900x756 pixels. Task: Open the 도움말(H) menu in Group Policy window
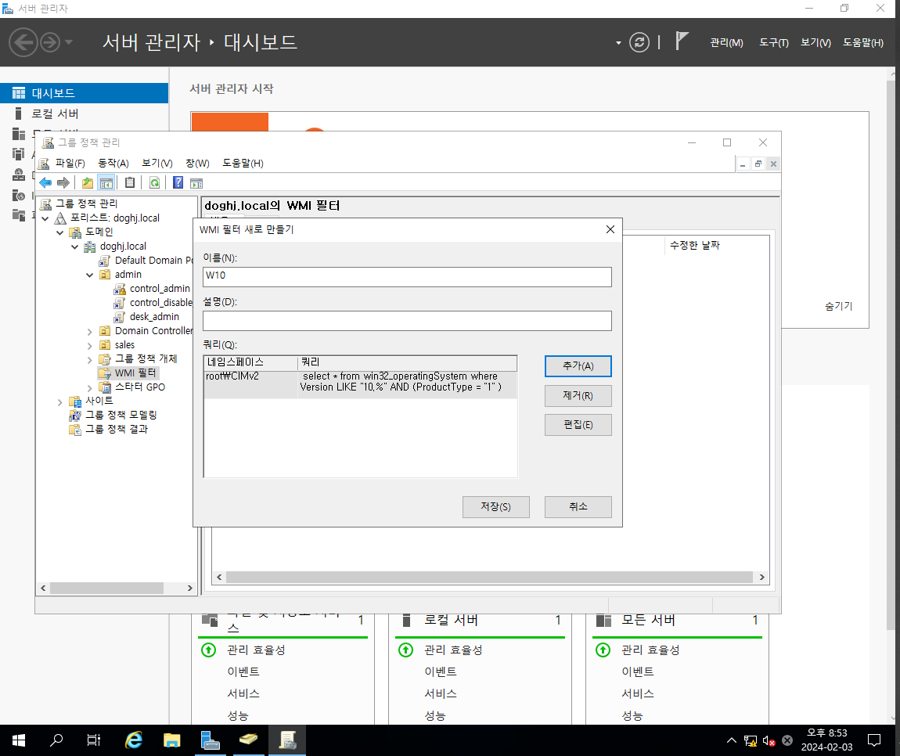click(x=243, y=164)
